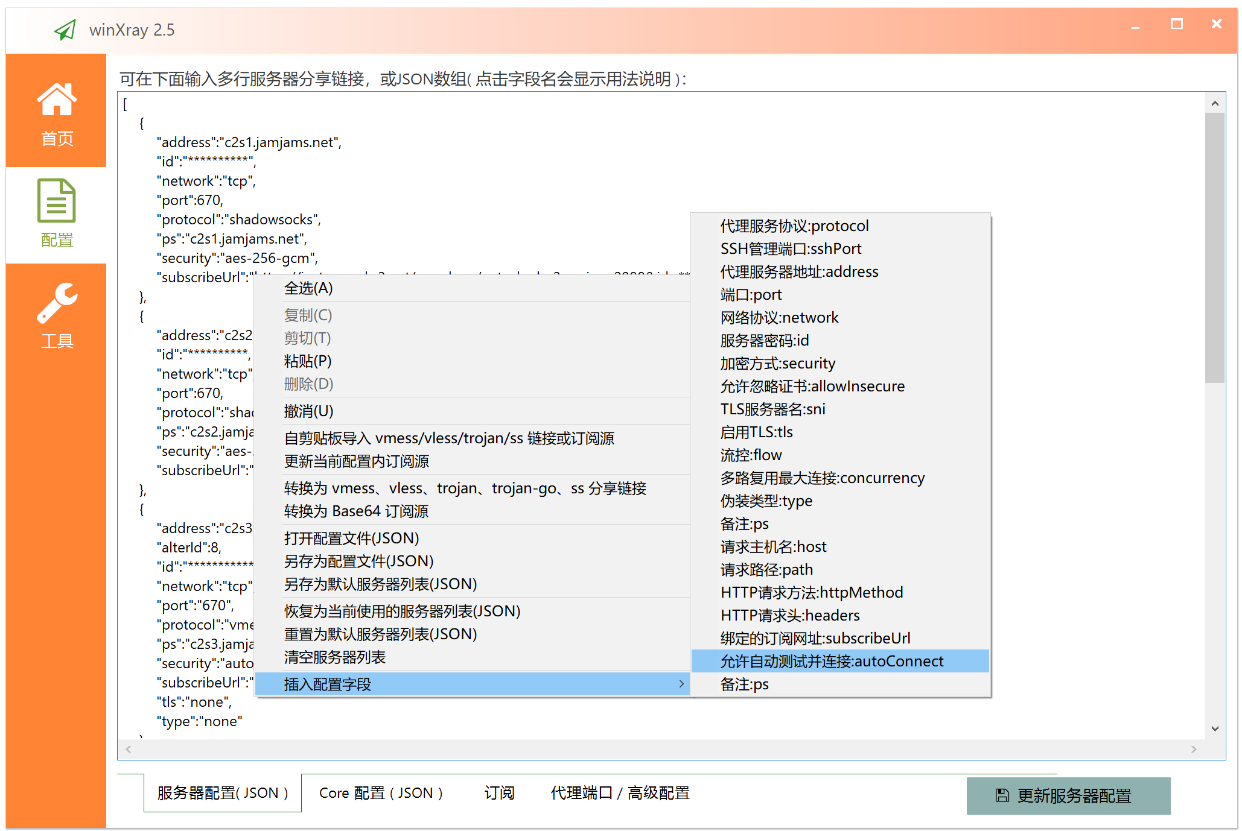
Task: Open 代理端口 / 高级配置 tab
Action: [x=620, y=793]
